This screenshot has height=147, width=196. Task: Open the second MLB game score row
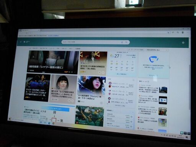coord(121,93)
